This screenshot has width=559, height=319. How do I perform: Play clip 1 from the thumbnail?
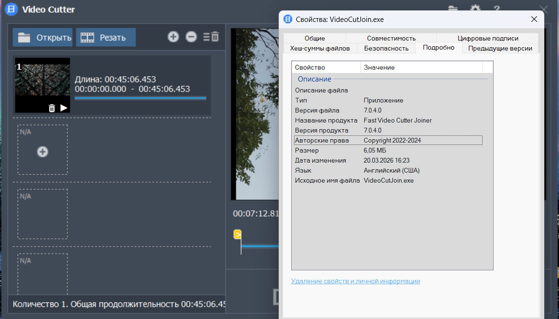click(x=64, y=108)
